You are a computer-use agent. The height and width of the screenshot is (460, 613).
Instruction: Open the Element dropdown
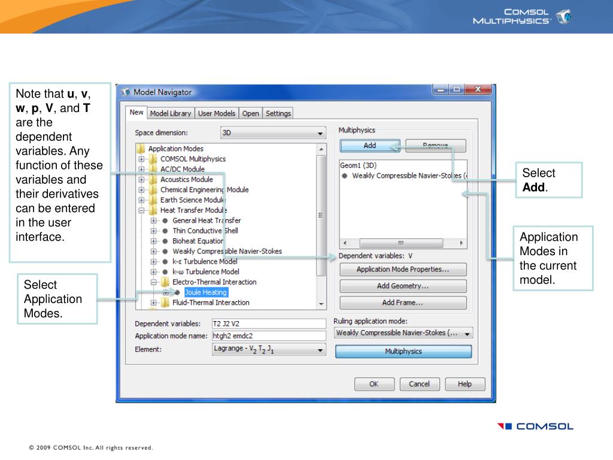point(269,349)
